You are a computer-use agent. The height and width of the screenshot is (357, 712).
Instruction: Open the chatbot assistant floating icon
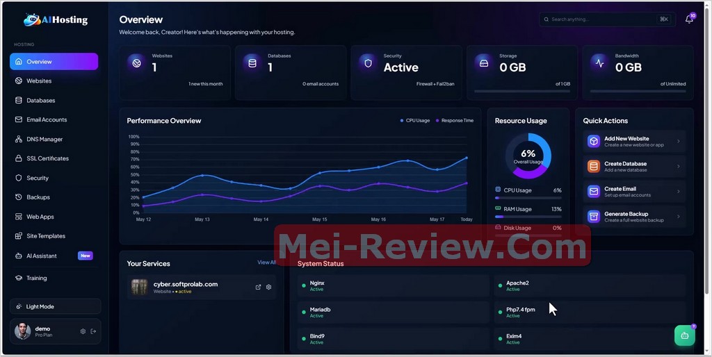pyautogui.click(x=684, y=335)
